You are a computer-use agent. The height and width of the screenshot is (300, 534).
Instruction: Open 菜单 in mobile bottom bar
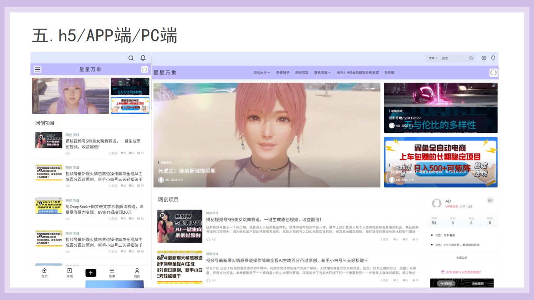(112, 273)
